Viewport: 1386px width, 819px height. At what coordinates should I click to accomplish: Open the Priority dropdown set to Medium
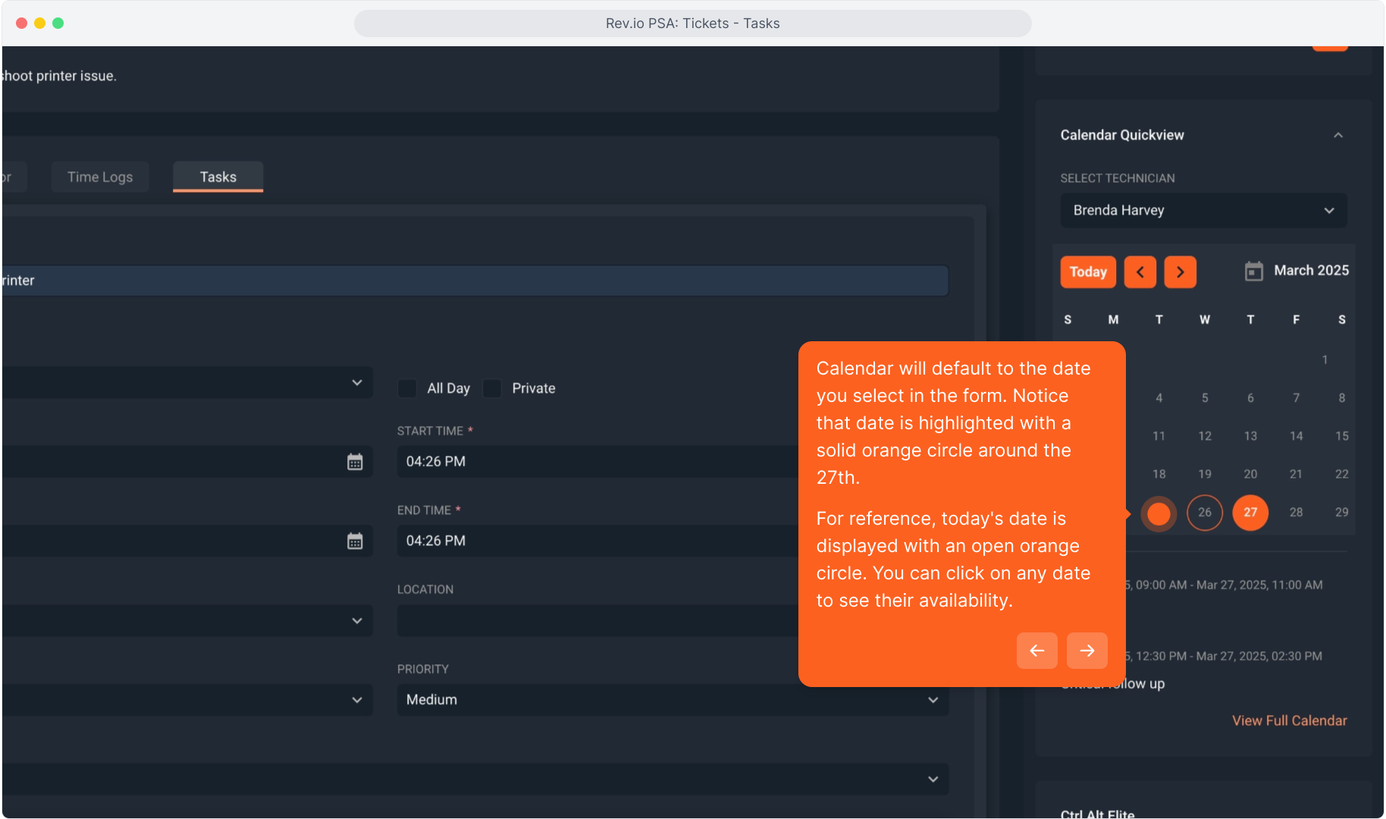click(x=672, y=700)
